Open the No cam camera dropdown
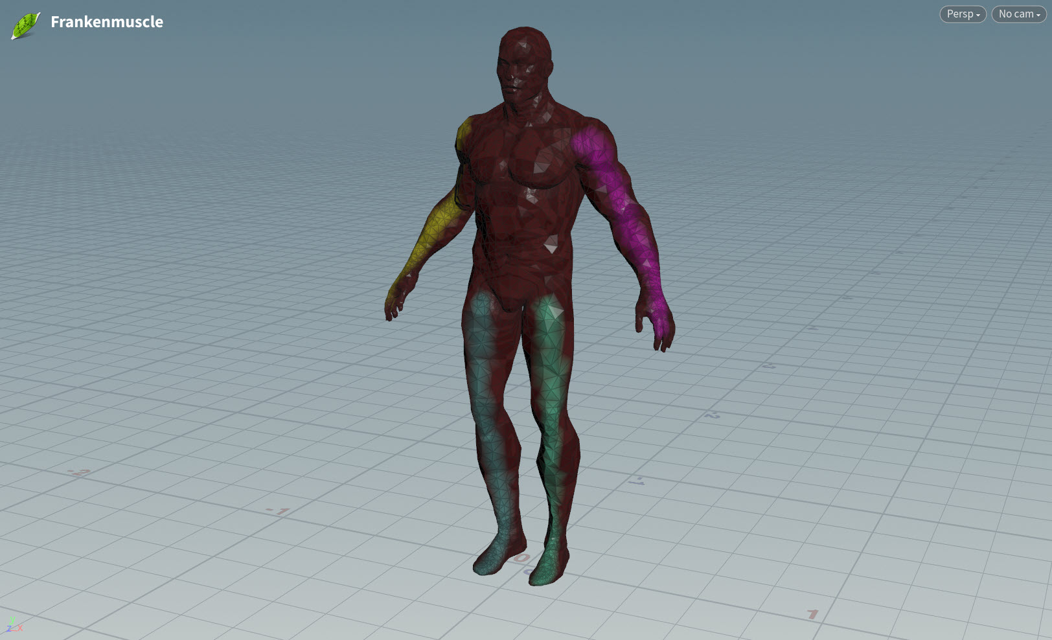 [1018, 14]
